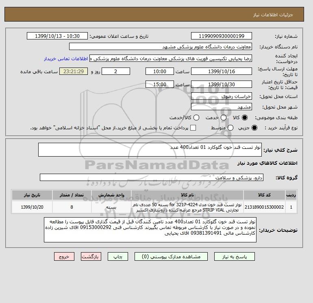Click the unit cell بسته
313x303 pixels.
click(111, 207)
